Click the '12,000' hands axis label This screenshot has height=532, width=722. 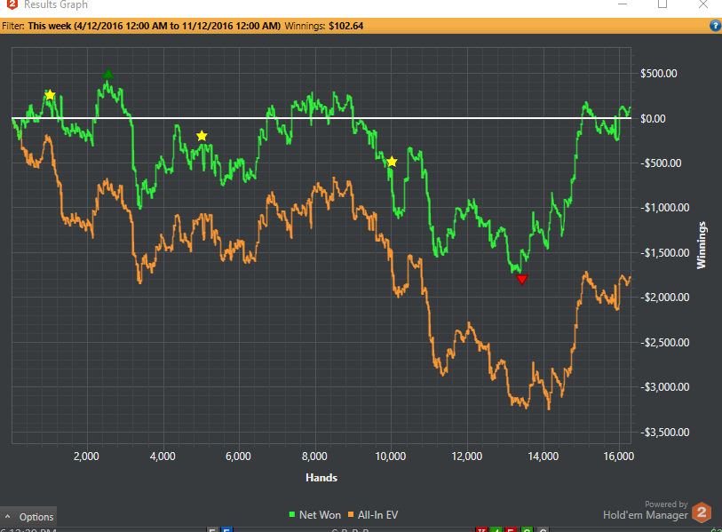pos(467,456)
